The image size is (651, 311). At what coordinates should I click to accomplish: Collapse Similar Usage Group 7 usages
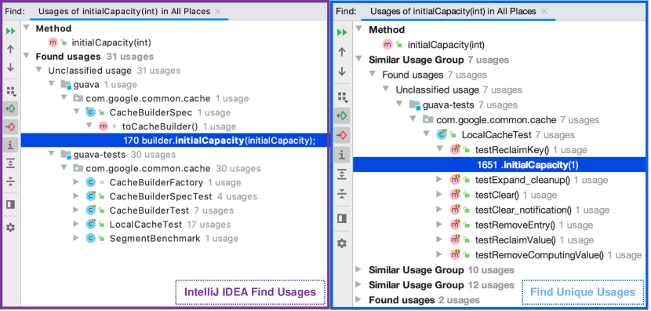coord(358,60)
